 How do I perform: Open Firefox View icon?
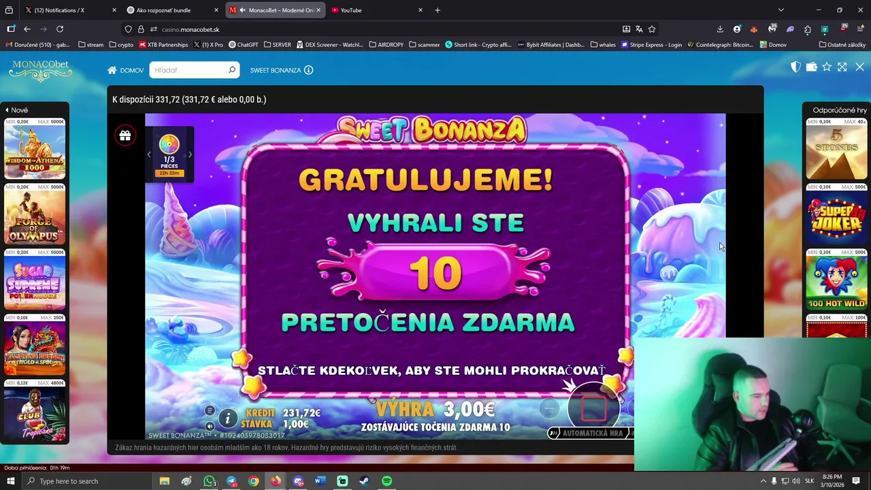(11, 29)
